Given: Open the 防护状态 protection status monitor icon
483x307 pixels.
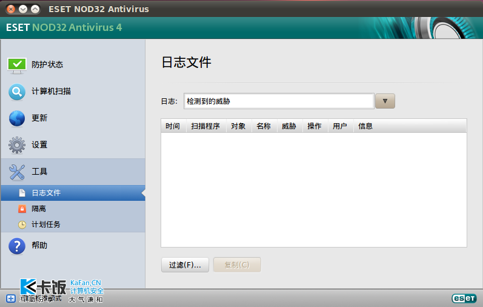Looking at the screenshot, I should tap(17, 64).
